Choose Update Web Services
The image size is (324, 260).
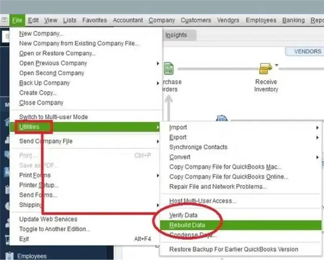click(85, 219)
